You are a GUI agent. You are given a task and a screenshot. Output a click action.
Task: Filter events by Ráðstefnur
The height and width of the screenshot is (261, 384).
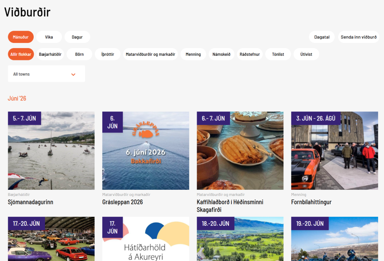pyautogui.click(x=250, y=54)
